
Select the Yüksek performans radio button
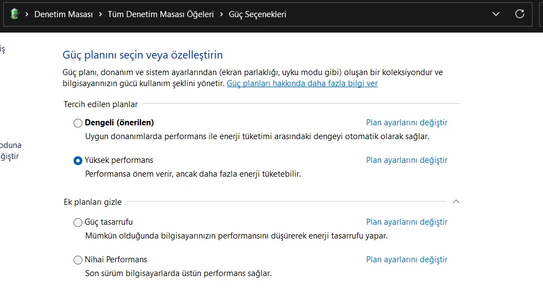coord(78,161)
